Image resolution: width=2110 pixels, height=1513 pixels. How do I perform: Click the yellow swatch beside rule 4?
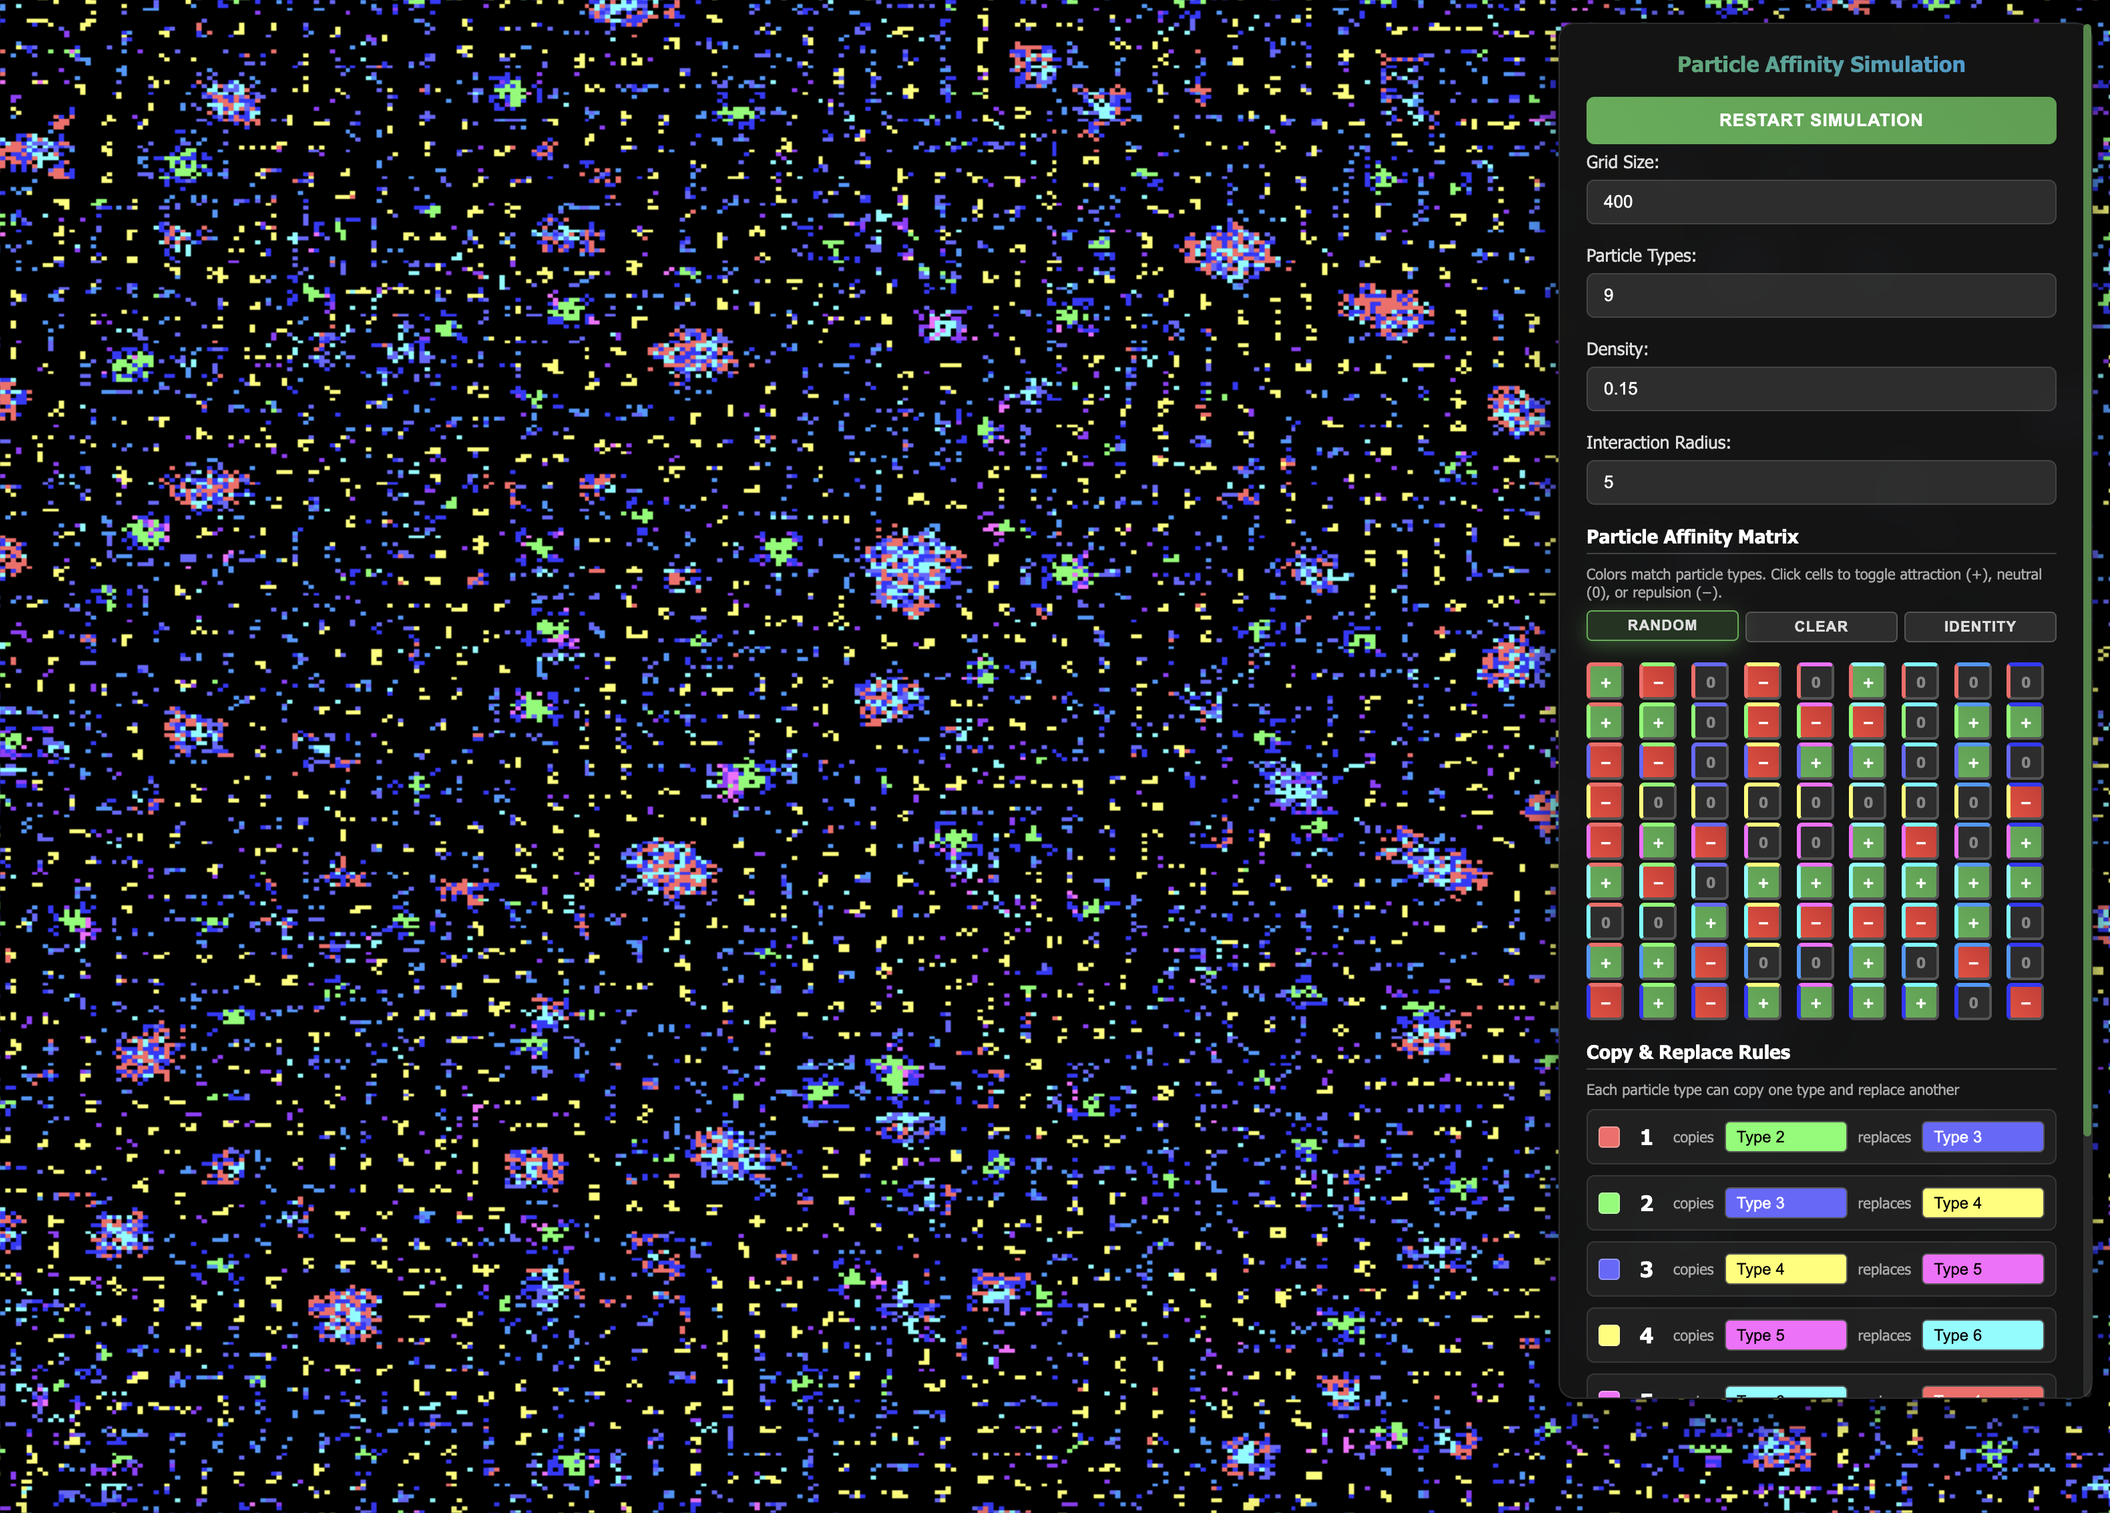point(1609,1335)
